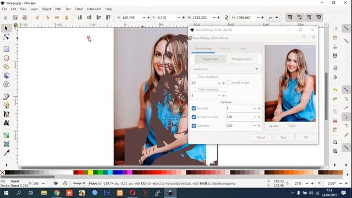
Task: Open the File menu
Action: point(4,9)
